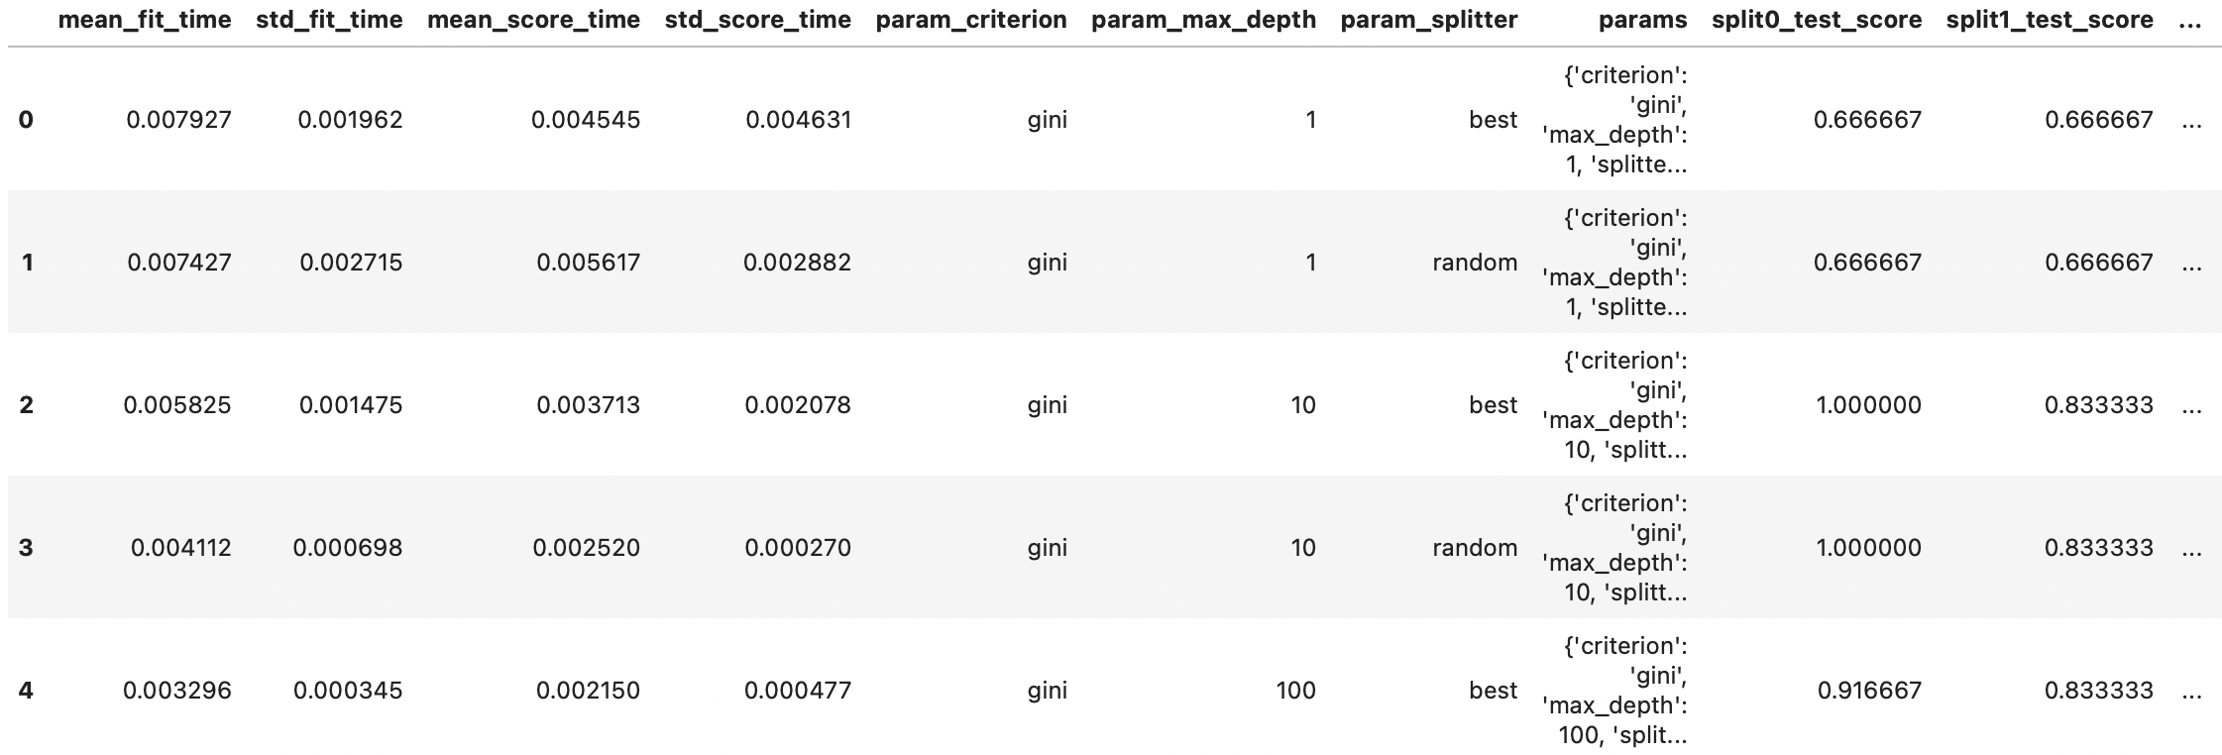Click the params cell in row 3
This screenshot has width=2222, height=755.
coord(1614,548)
